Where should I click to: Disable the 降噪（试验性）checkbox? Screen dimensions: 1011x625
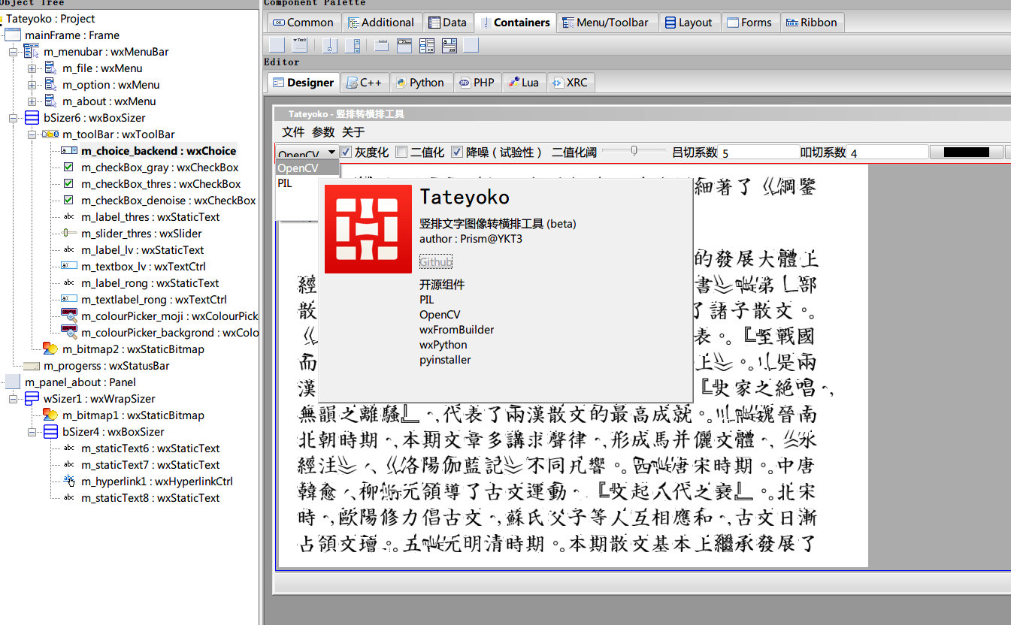point(457,151)
